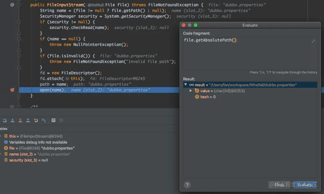
Task: Click the Step Over icon
Action: (4, 120)
